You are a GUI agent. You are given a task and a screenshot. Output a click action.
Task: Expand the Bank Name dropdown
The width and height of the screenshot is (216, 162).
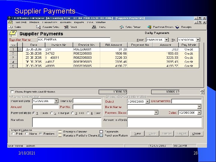click(x=199, y=106)
